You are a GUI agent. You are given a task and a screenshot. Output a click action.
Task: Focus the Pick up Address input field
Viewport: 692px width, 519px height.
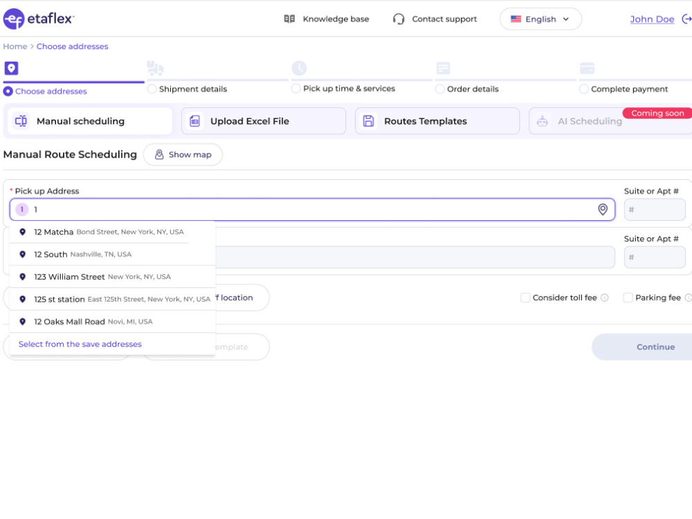[312, 210]
